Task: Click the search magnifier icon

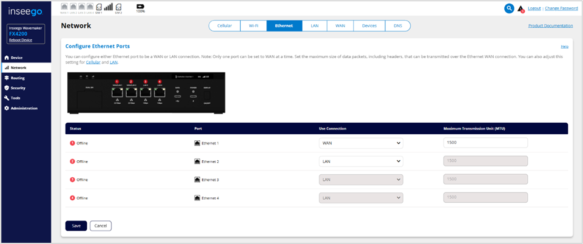Action: coord(509,8)
